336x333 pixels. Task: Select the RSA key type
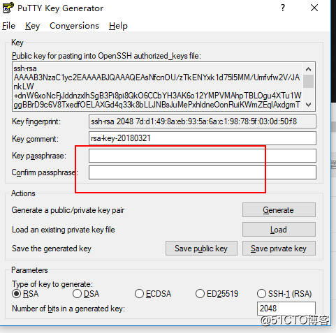click(25, 294)
